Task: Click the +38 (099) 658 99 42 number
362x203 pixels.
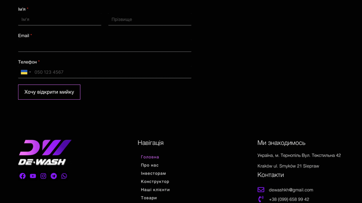Action: [x=289, y=199]
